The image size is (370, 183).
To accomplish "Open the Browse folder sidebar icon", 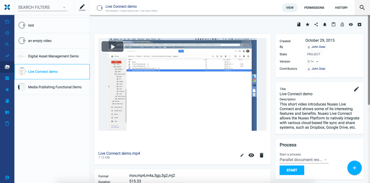I will click(x=7, y=22).
